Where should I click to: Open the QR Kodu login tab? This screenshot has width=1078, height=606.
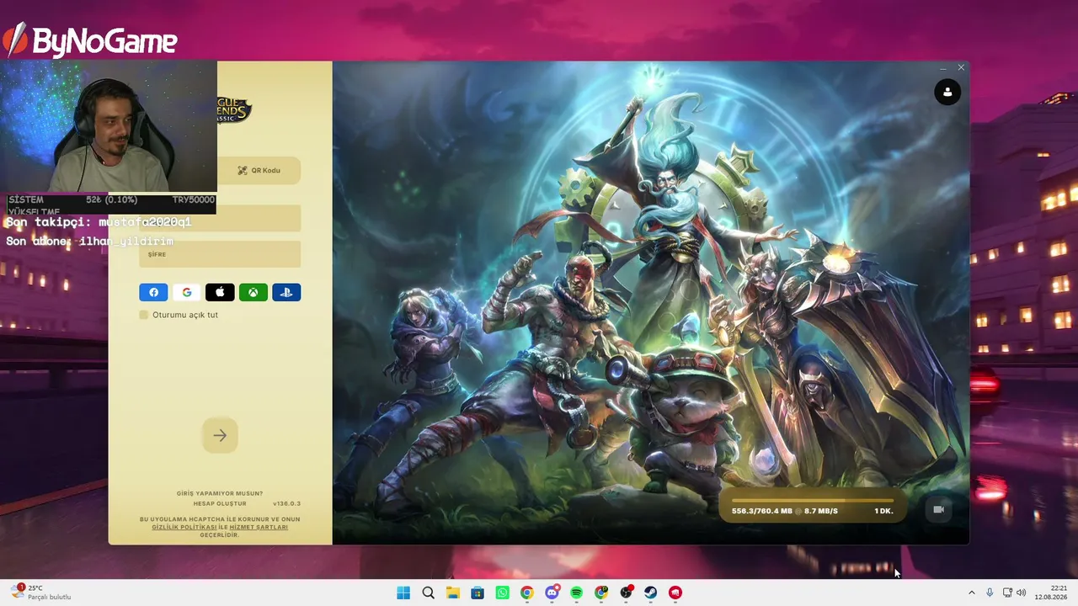(x=259, y=170)
